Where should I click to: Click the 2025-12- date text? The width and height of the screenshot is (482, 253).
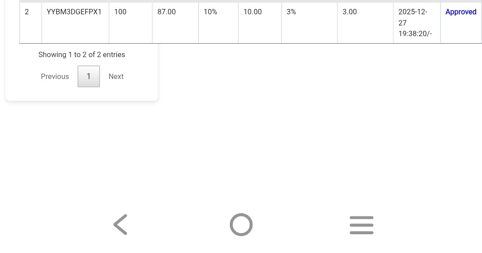coord(413,12)
